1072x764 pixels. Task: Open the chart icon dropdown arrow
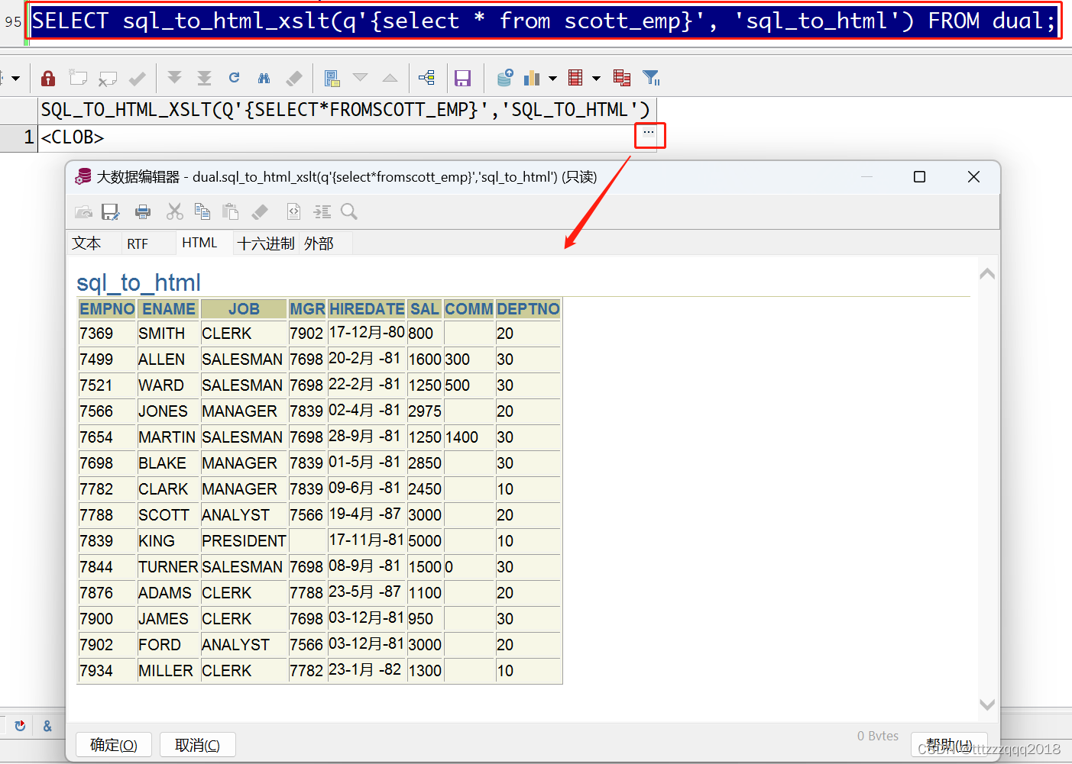[x=552, y=78]
